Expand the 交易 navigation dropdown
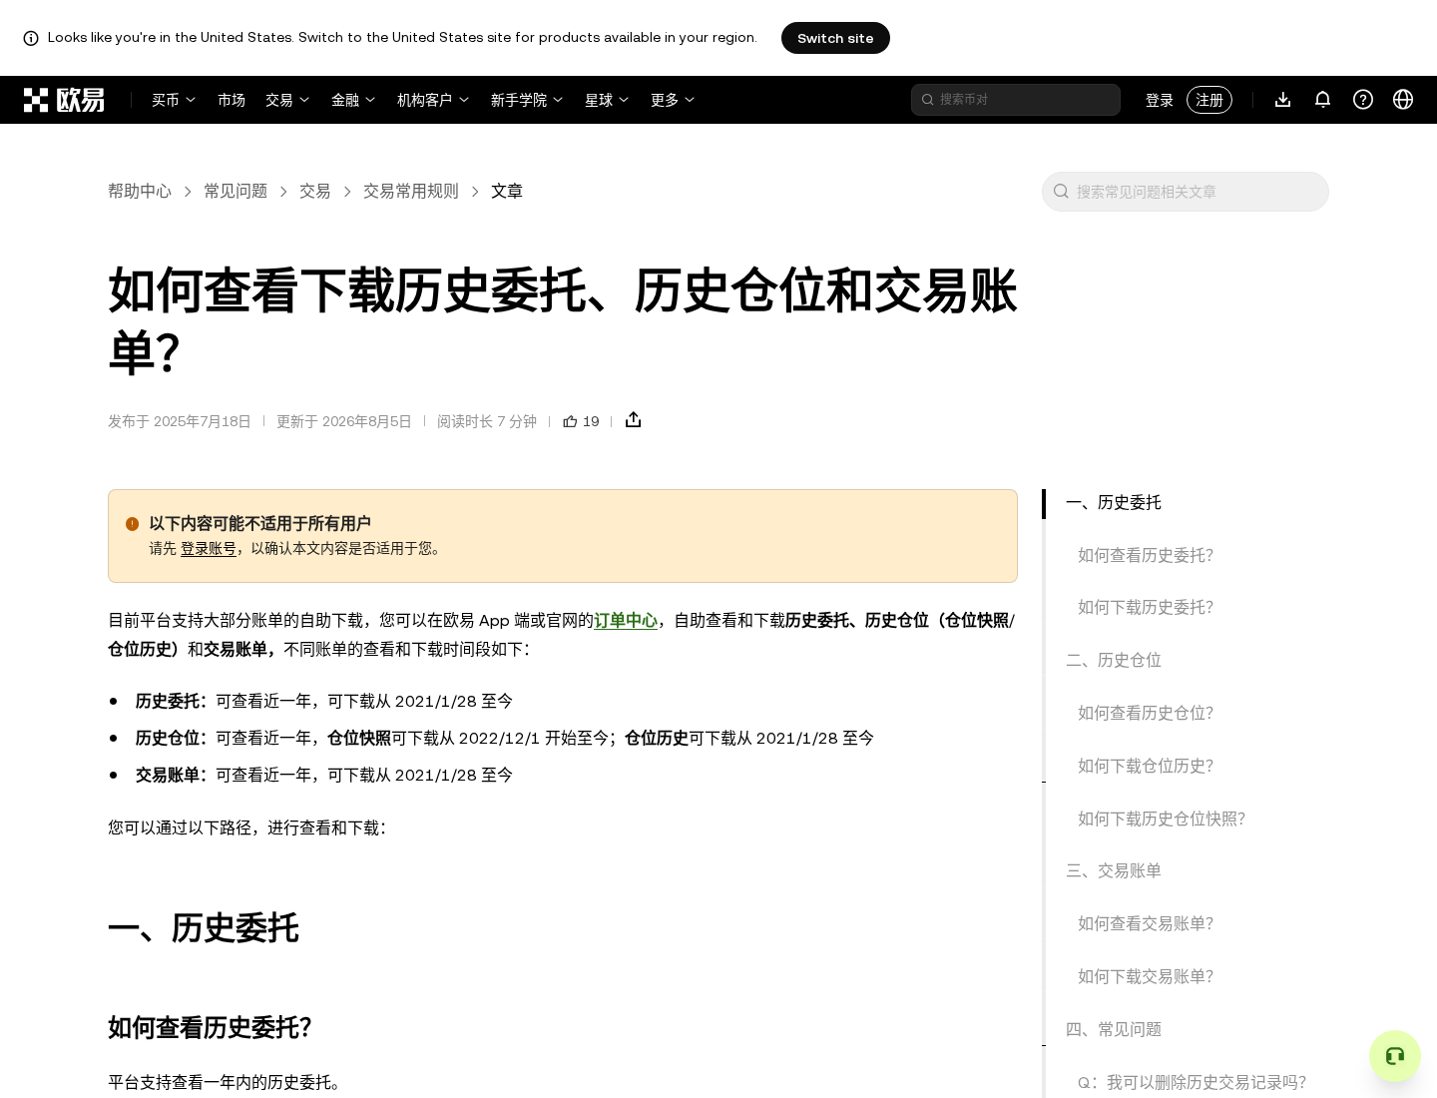This screenshot has height=1098, width=1437. tap(287, 100)
